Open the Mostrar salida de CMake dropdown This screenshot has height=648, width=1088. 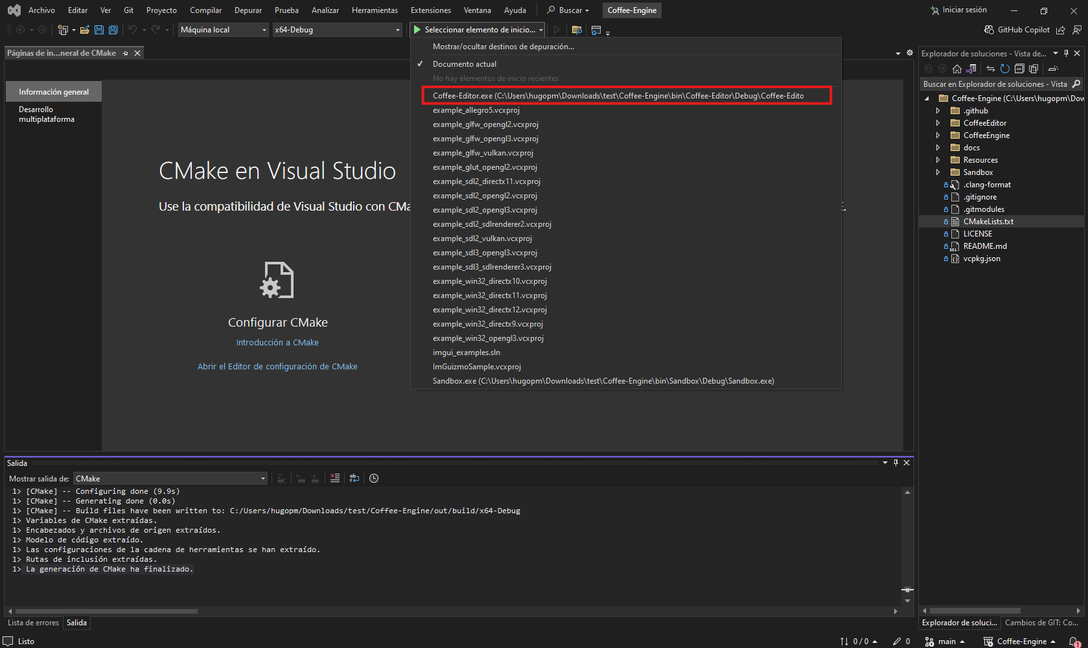pos(170,478)
